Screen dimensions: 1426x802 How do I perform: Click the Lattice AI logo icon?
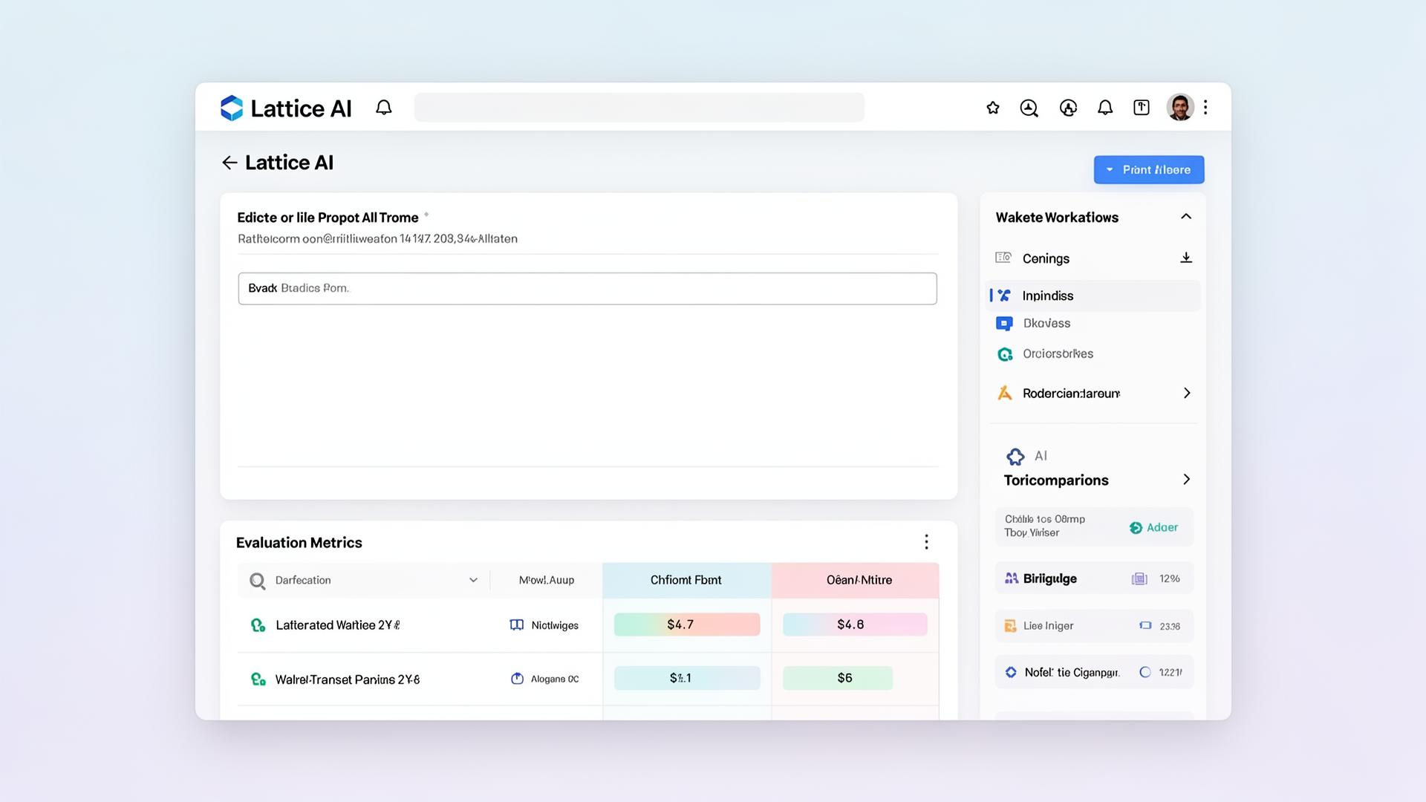[x=232, y=108]
